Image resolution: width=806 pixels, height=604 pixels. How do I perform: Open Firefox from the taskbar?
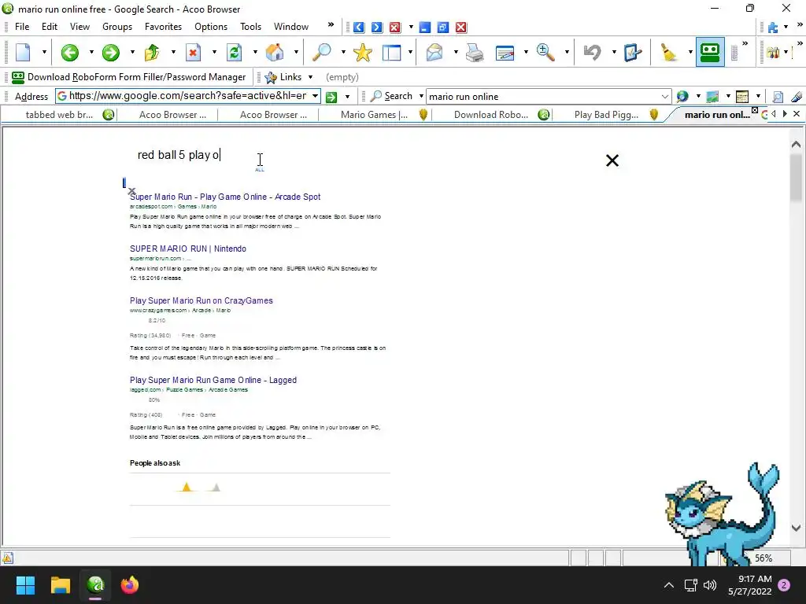130,585
